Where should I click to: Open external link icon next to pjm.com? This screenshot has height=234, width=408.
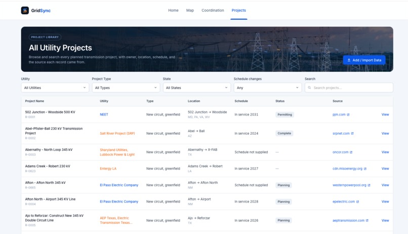click(348, 114)
